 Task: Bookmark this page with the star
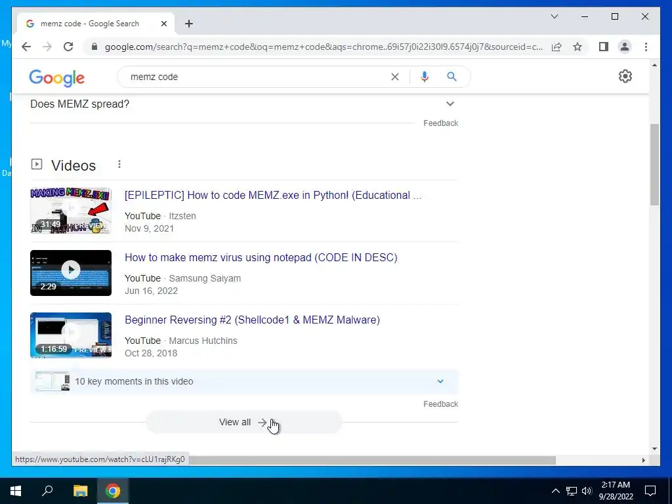[577, 47]
